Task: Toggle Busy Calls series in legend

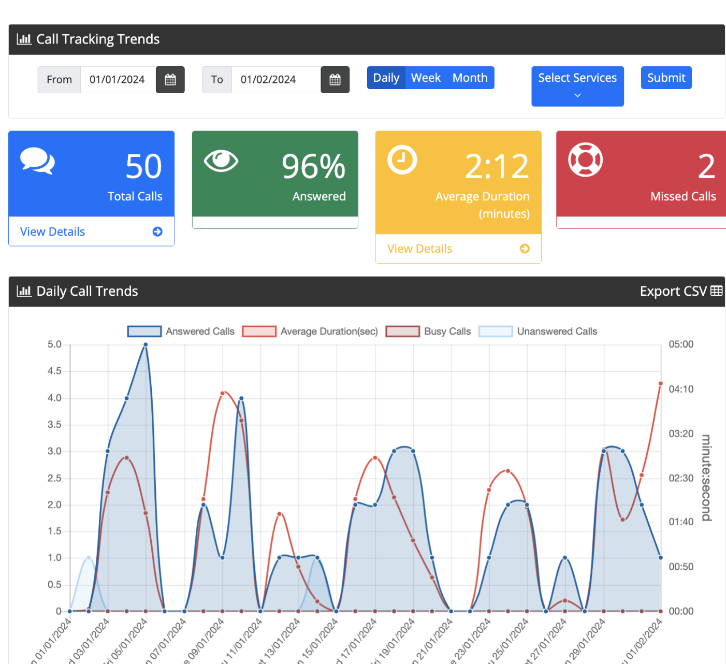Action: pos(402,331)
